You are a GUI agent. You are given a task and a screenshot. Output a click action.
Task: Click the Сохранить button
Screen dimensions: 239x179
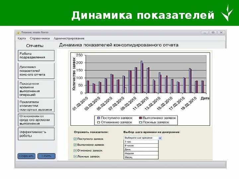point(27,156)
